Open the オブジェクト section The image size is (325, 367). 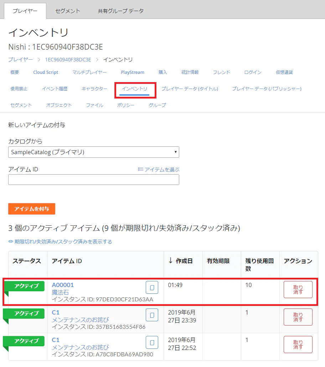tap(59, 105)
